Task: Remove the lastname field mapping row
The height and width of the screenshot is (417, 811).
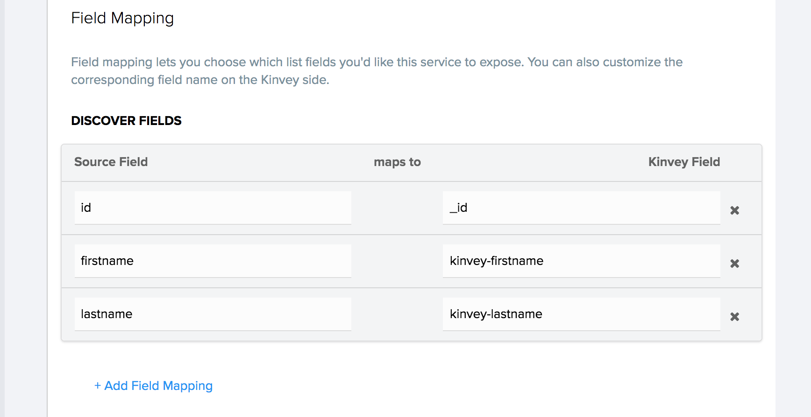Action: pos(734,317)
